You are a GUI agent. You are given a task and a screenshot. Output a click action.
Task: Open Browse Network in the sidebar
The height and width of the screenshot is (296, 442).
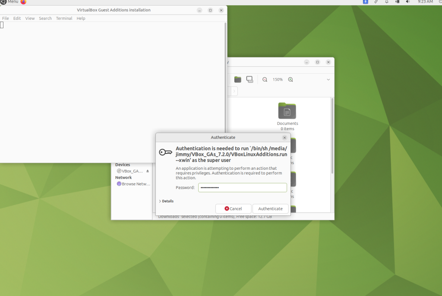click(x=133, y=184)
